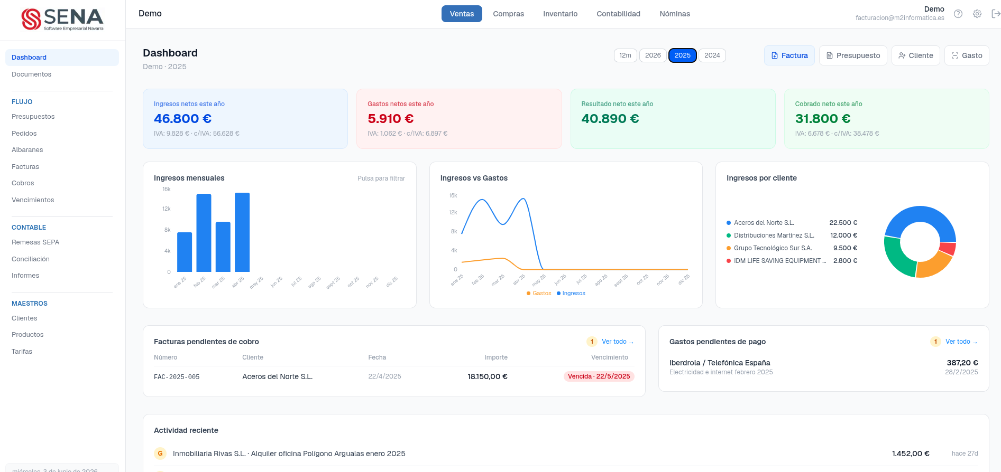Click the Resultado neto este año card
The image size is (1001, 472).
(673, 119)
